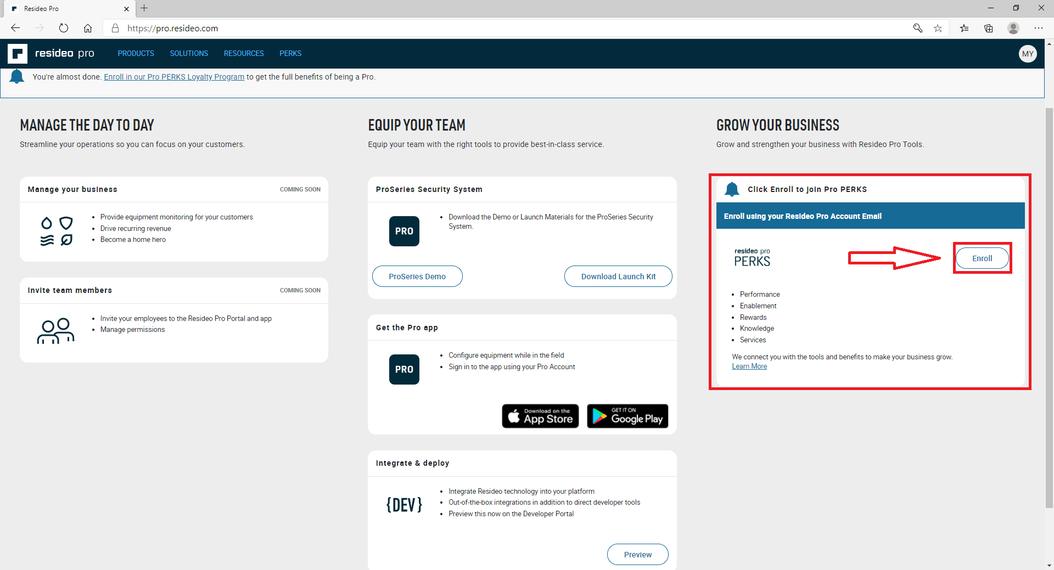Viewport: 1054px width, 570px height.
Task: Click Configure equipment while in the field
Action: [x=506, y=355]
